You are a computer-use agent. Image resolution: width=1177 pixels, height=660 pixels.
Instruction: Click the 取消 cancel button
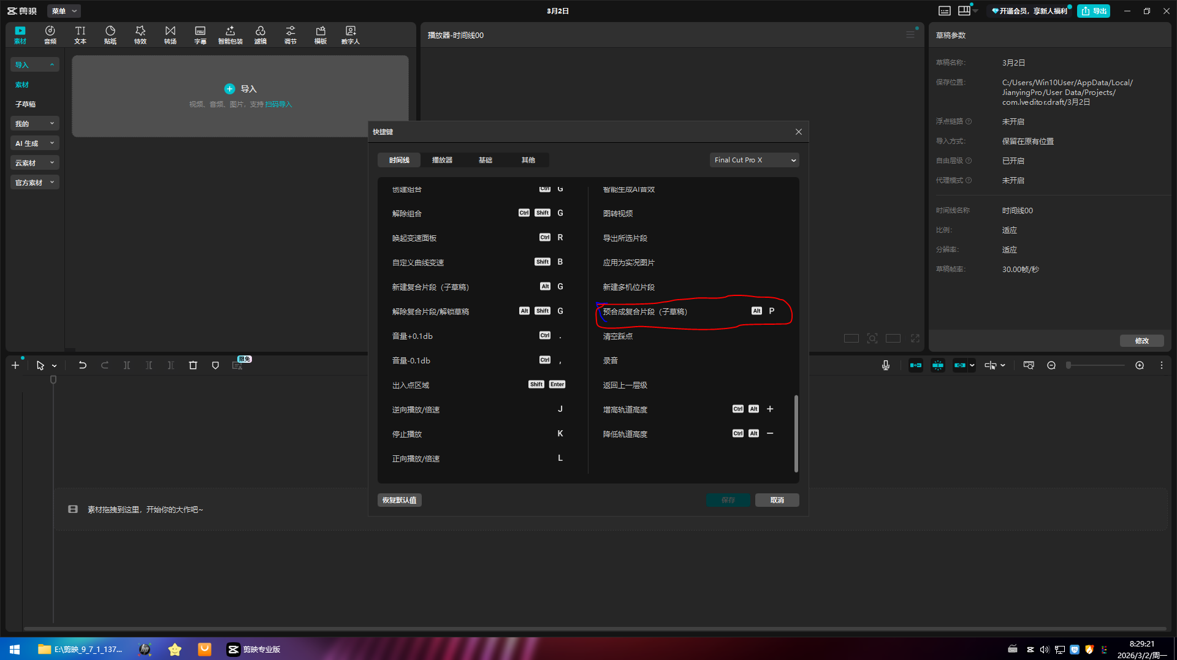pos(777,500)
